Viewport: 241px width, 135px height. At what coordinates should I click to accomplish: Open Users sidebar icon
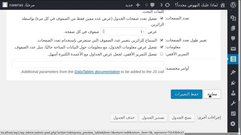coord(233,93)
